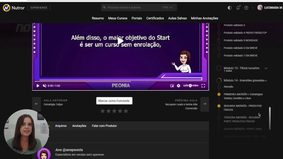Collapse Módulo 14 - Imersões gravadas chevron
The height and width of the screenshot is (159, 283).
(x=266, y=80)
